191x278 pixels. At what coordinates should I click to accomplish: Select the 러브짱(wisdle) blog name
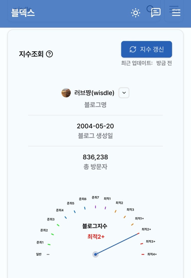pyautogui.click(x=94, y=93)
